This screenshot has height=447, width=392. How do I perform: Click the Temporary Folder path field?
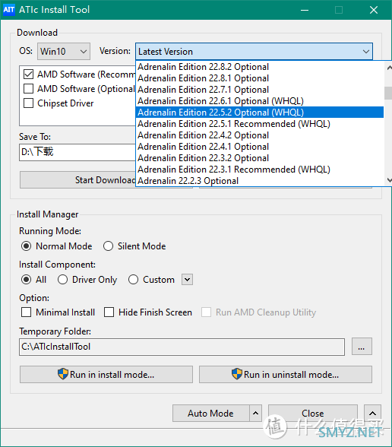pyautogui.click(x=182, y=347)
